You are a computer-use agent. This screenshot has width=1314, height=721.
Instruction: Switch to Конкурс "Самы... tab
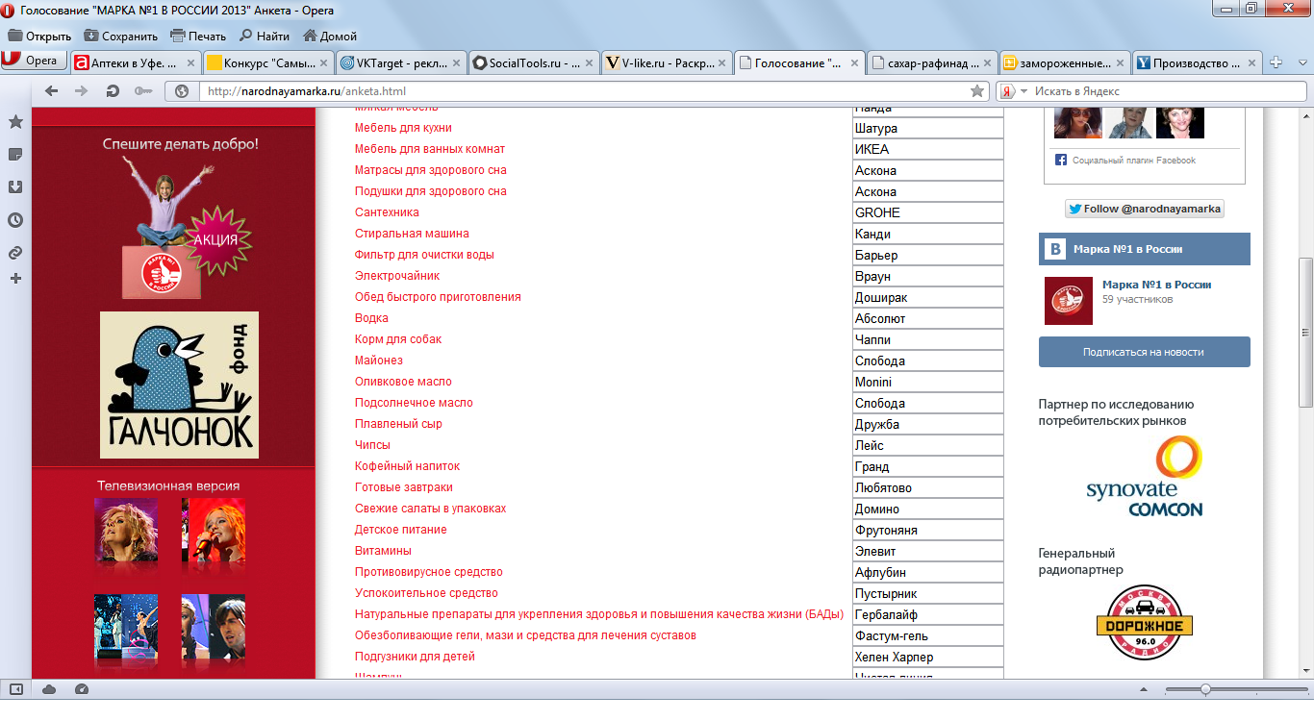pos(268,62)
